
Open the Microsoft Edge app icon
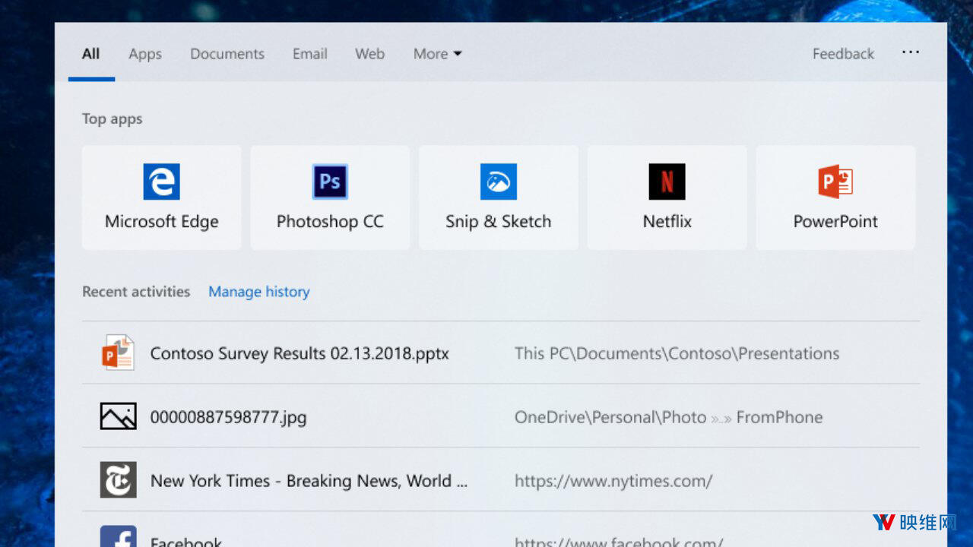point(161,182)
